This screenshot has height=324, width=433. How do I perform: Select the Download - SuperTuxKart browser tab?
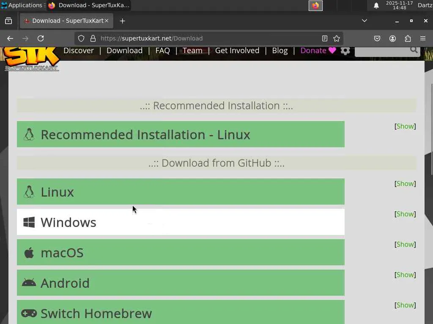[66, 21]
